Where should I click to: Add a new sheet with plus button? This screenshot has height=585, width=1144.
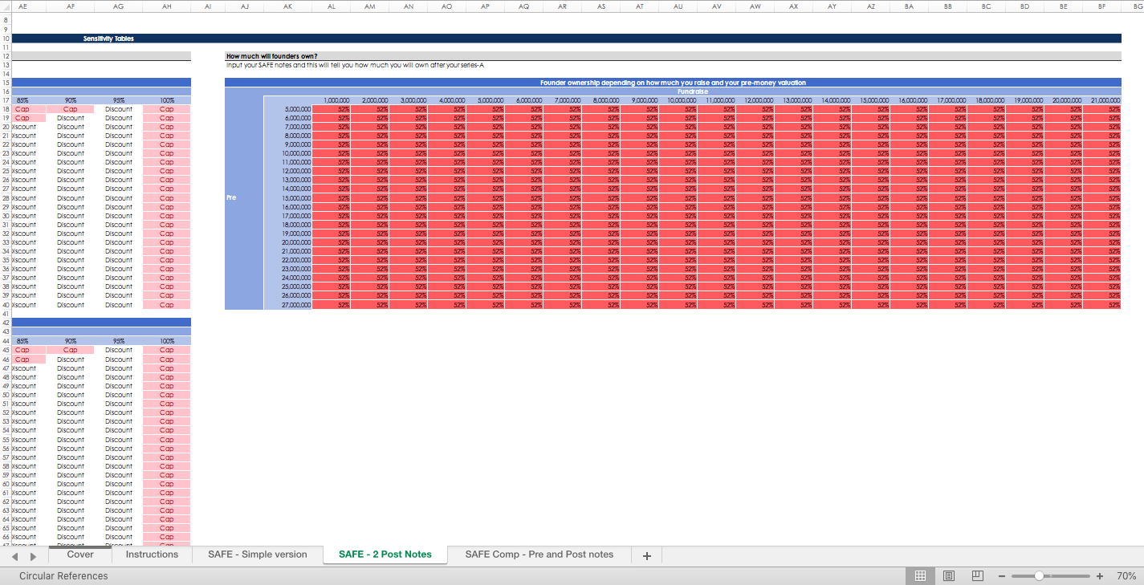pyautogui.click(x=646, y=556)
